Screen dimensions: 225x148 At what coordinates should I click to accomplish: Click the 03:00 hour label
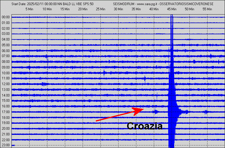(x=6, y=34)
